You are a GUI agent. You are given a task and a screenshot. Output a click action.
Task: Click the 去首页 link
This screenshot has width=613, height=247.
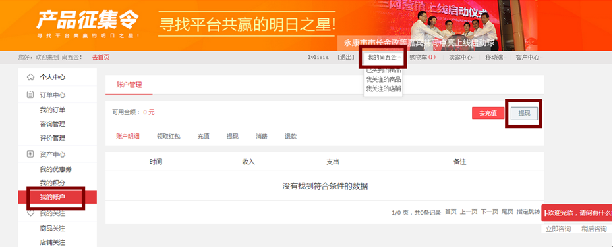pos(101,57)
